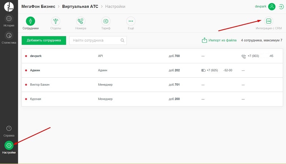The width and height of the screenshot is (286, 164).
Task: Click the devpark username link
Action: 261,6
